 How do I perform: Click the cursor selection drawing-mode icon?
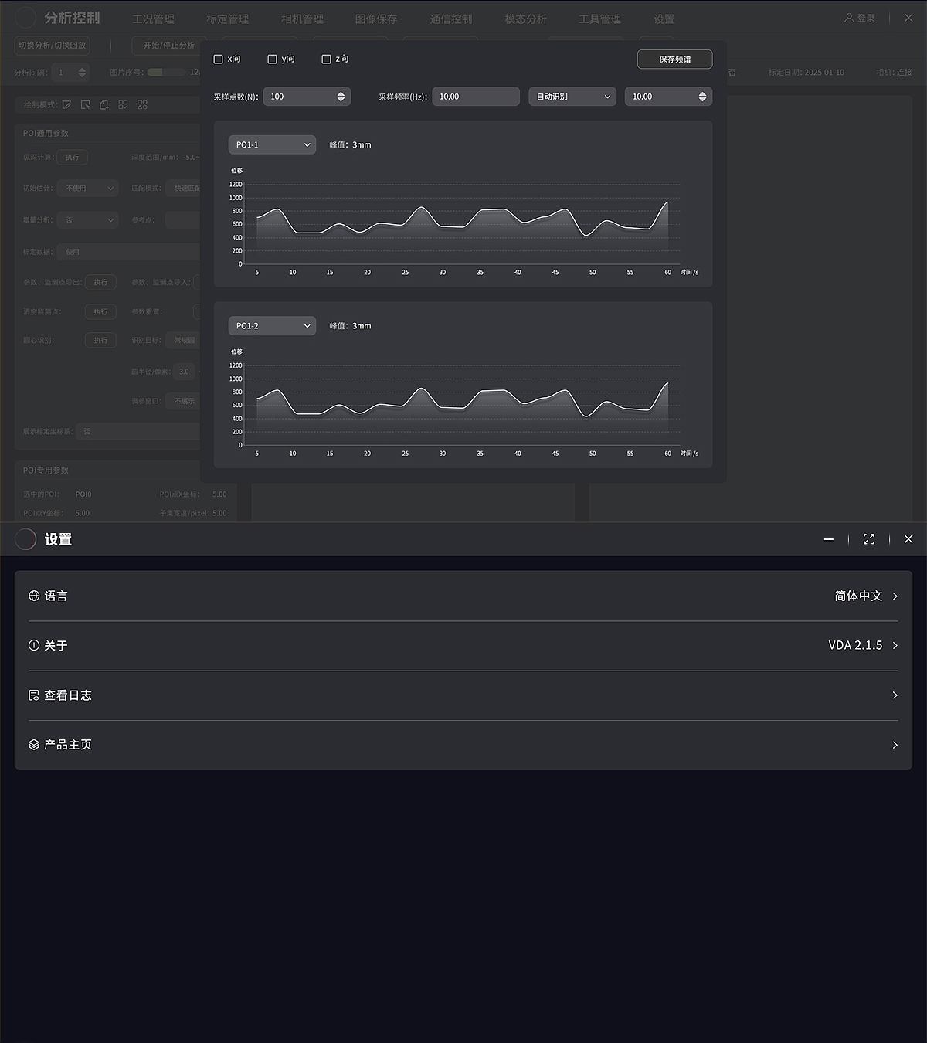[x=86, y=104]
